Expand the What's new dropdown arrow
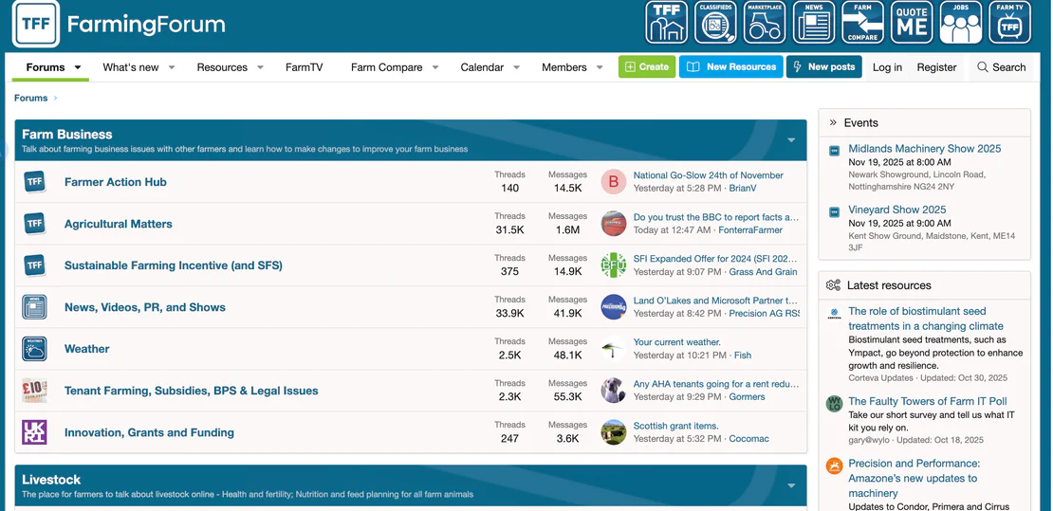1053x511 pixels. pos(172,67)
